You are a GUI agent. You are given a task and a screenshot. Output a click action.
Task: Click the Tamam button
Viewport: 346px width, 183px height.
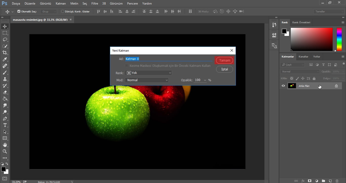pos(224,60)
